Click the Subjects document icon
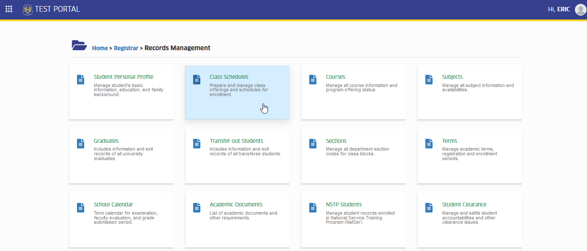 coord(429,79)
